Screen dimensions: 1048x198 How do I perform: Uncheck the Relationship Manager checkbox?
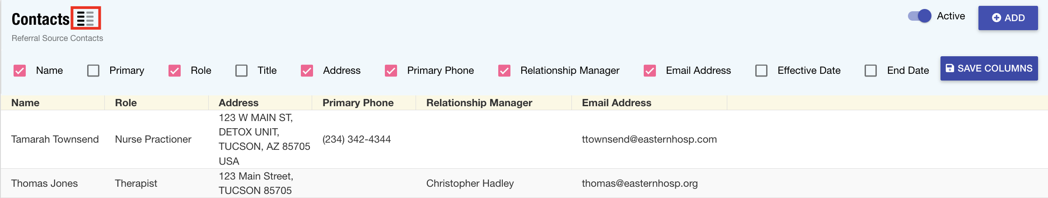[x=504, y=71]
